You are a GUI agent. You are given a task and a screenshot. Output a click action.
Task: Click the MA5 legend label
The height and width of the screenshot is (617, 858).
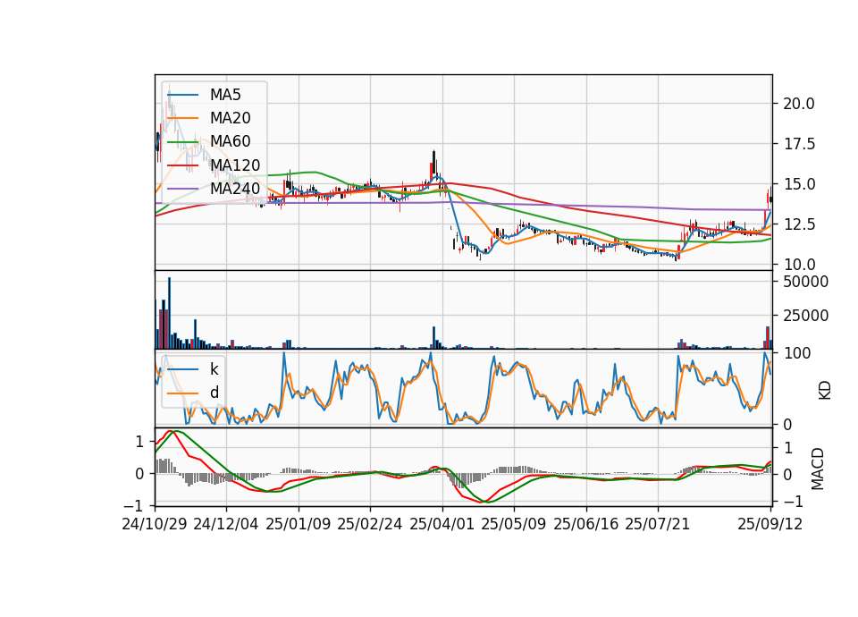(225, 95)
